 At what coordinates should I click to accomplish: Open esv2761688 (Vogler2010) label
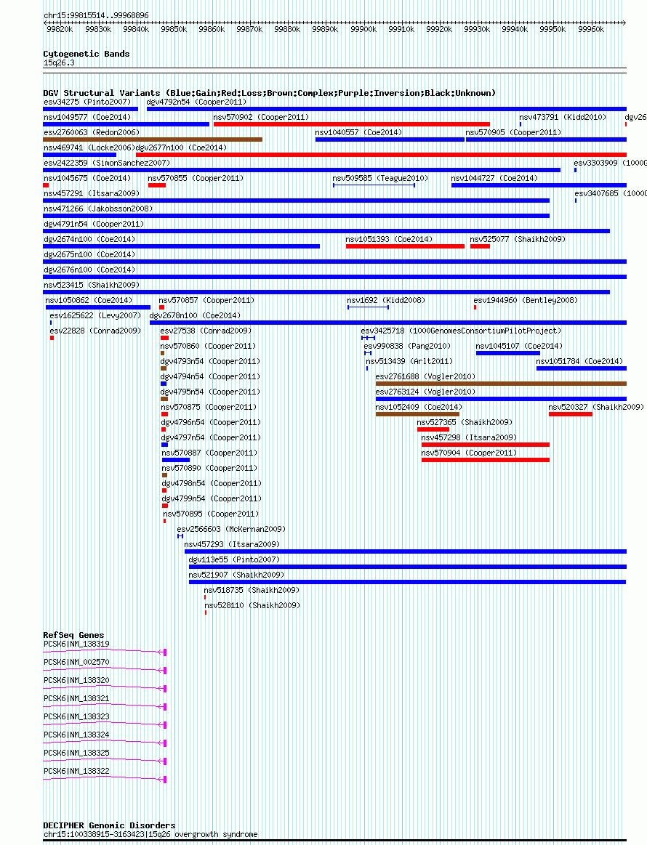[x=425, y=376]
